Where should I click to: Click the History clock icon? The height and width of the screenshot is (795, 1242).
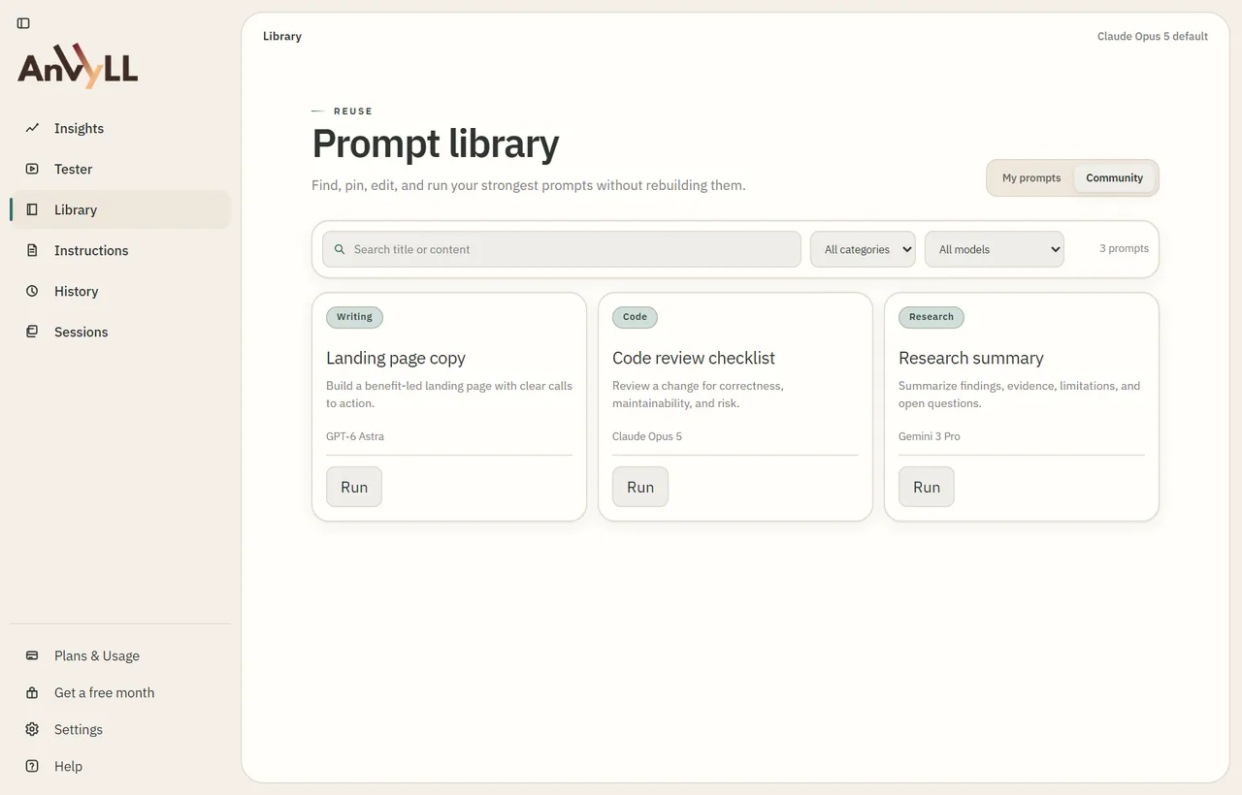pos(32,291)
